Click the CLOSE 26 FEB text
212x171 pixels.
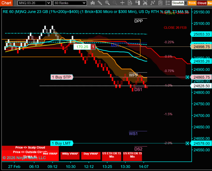point(175,27)
